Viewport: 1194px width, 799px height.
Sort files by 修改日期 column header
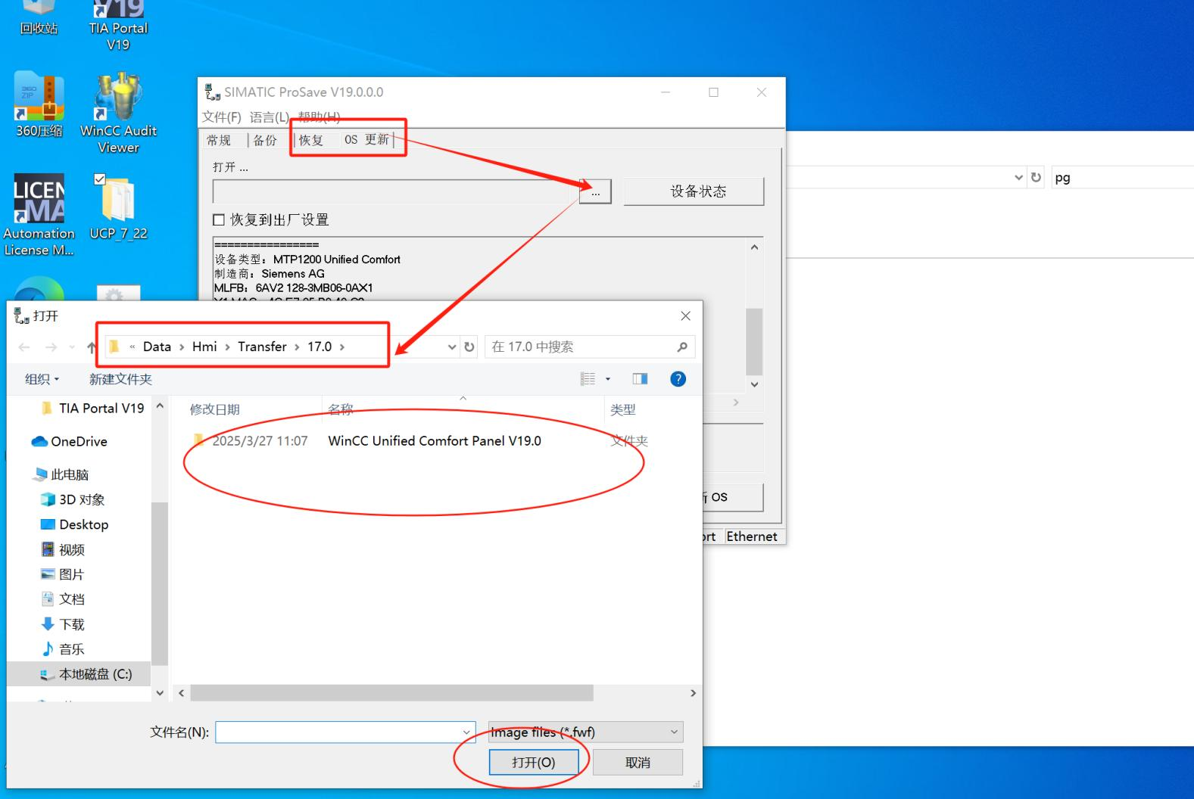click(x=214, y=409)
